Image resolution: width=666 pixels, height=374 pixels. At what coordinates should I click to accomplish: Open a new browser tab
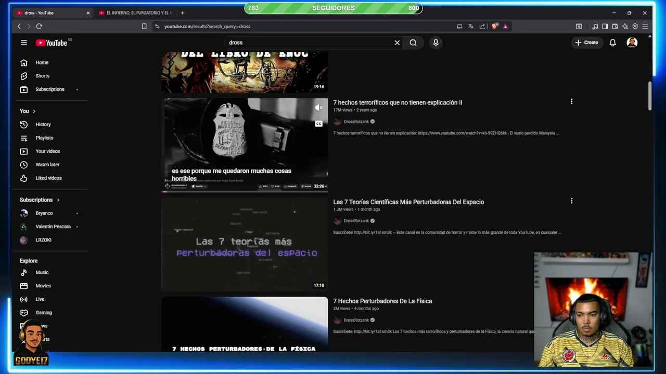[x=183, y=12]
